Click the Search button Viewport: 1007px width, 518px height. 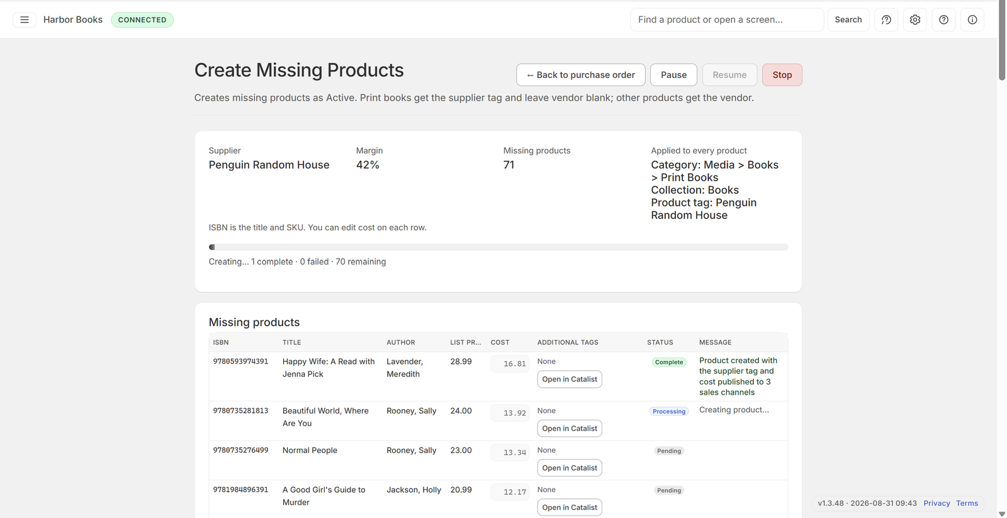848,20
